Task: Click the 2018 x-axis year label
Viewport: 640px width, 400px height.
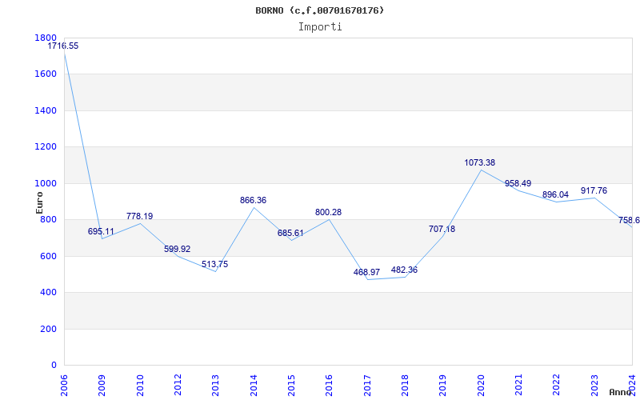Action: (x=405, y=385)
